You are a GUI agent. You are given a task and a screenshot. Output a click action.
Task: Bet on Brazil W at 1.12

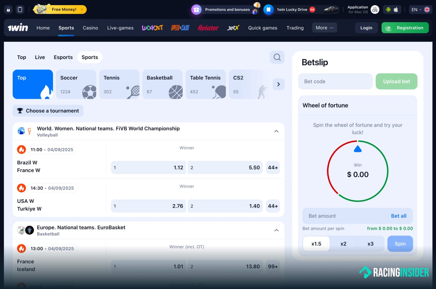pyautogui.click(x=148, y=168)
